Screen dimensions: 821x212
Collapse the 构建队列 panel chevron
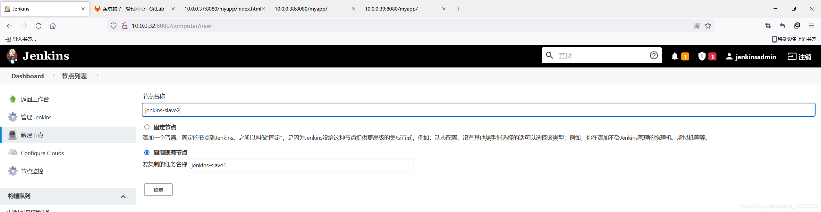[123, 196]
